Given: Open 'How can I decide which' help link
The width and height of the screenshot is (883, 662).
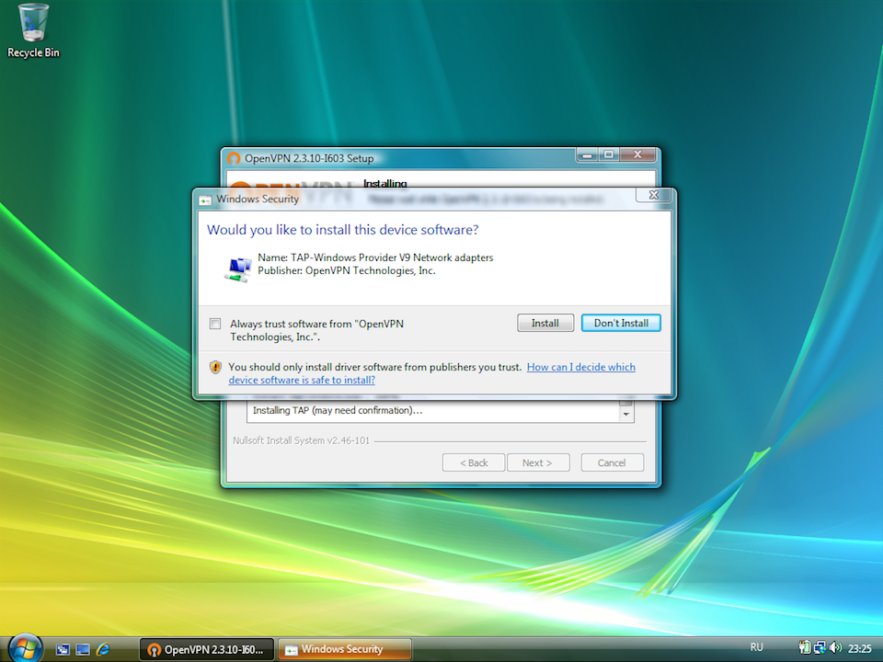Looking at the screenshot, I should pos(580,367).
